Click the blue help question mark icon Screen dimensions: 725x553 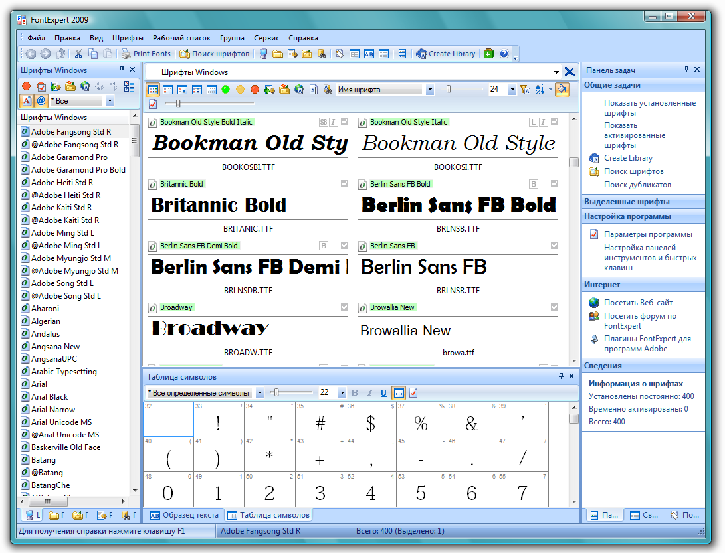coord(504,54)
